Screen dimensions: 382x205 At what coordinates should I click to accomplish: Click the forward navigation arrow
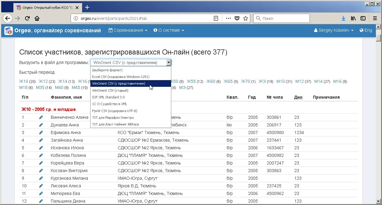17,18
